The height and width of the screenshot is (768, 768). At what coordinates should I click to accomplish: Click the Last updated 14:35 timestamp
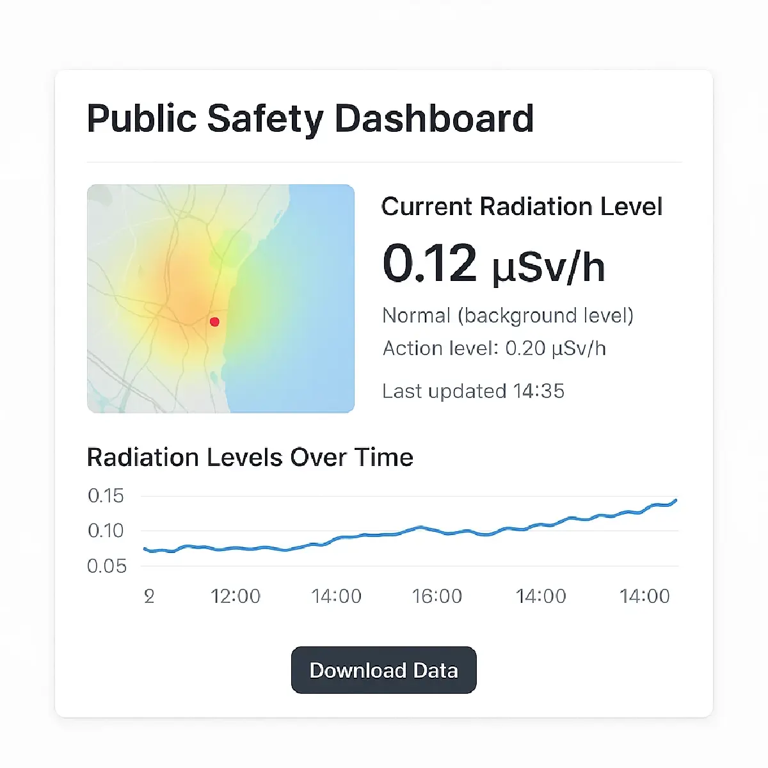point(474,390)
